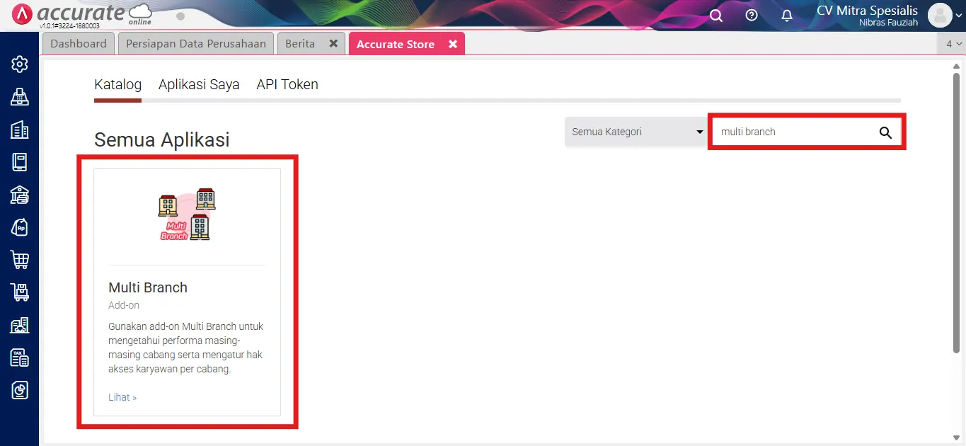Close the Berita tab
The height and width of the screenshot is (446, 966).
point(333,44)
